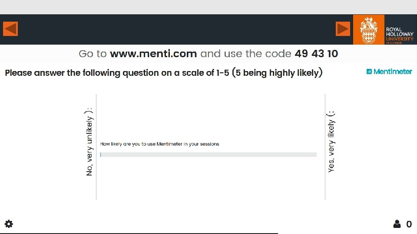Click the black progress line at the bottom
This screenshot has height=234, width=417.
pyautogui.click(x=139, y=233)
